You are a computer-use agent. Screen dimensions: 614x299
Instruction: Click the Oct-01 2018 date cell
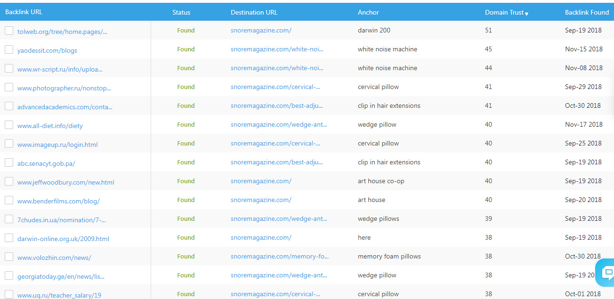[x=583, y=294]
